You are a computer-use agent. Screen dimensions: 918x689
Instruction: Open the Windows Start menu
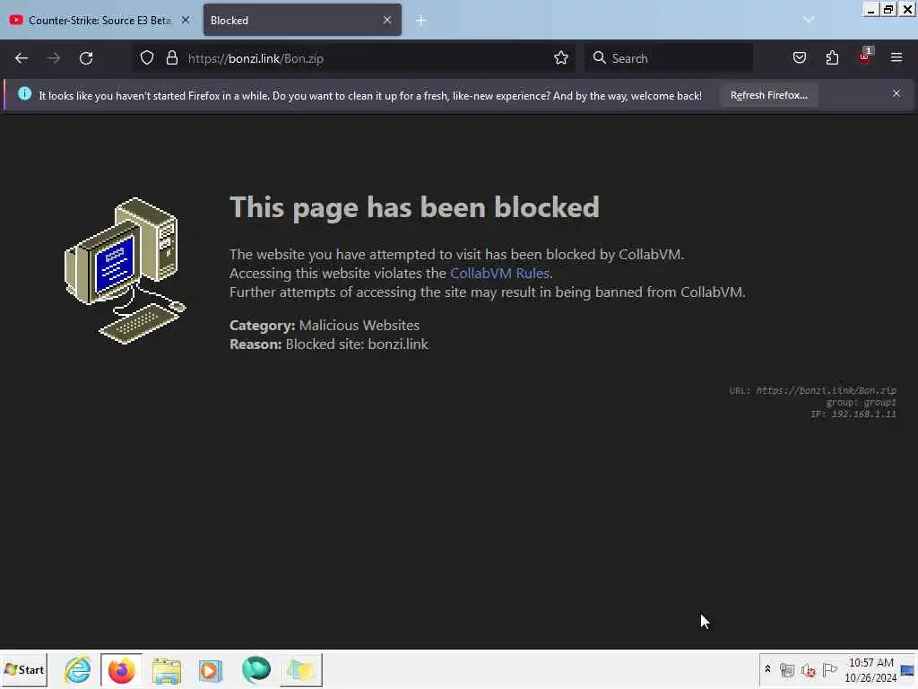pos(24,669)
